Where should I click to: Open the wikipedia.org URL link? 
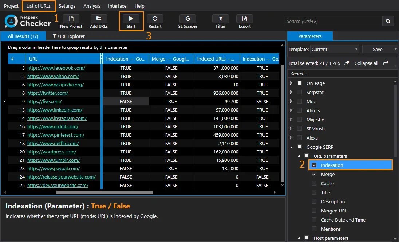pos(55,85)
